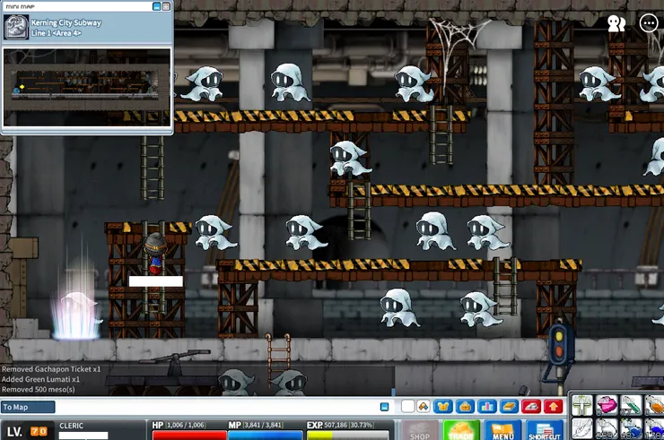The image size is (664, 440).
Task: Click the red HP bar
Action: [x=189, y=436]
